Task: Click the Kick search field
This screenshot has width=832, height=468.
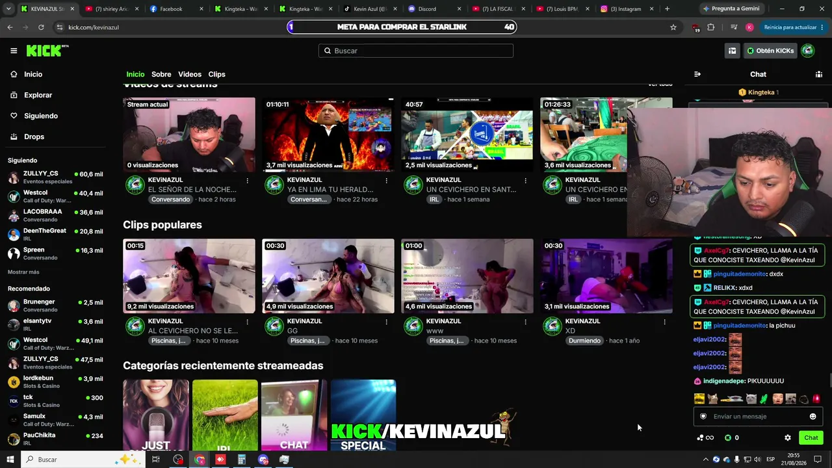Action: tap(416, 51)
